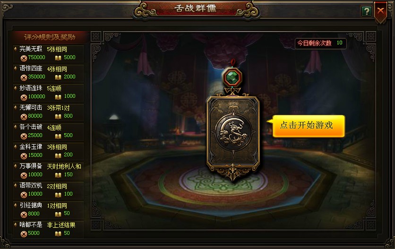Close the 舌战群儒 window
Screen dimensions: 395x249
(380, 11)
